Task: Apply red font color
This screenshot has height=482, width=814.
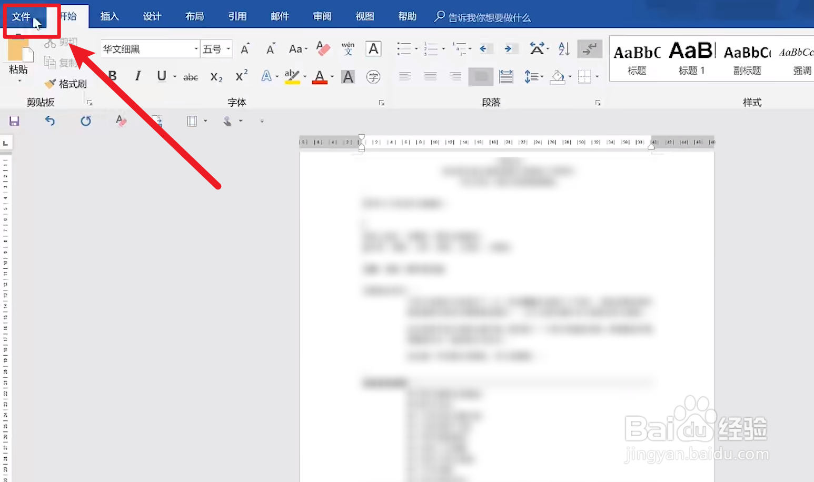Action: [x=320, y=77]
